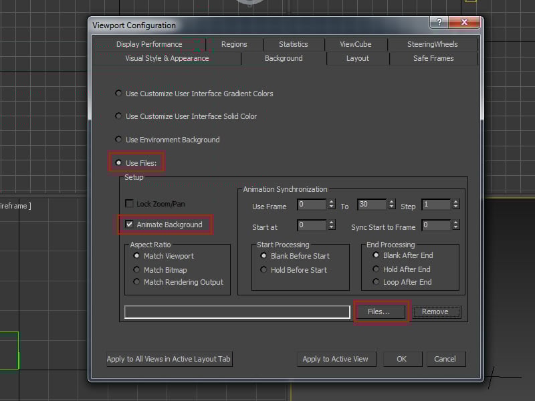Click the Use Frame start value field
Image resolution: width=535 pixels, height=401 pixels.
(x=312, y=205)
